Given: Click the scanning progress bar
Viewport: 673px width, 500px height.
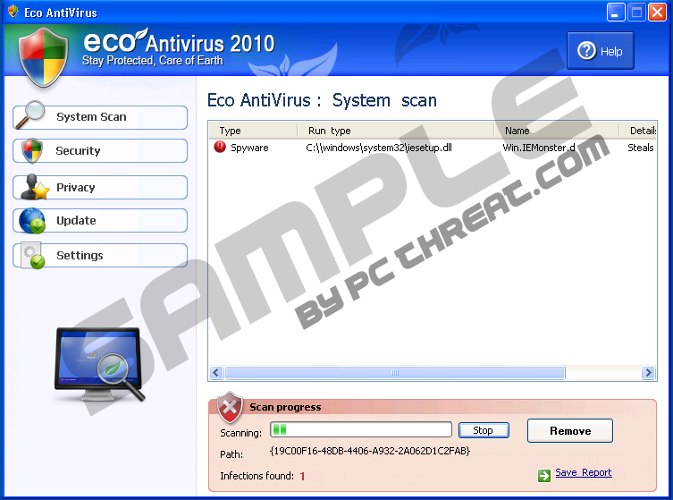Looking at the screenshot, I should point(361,430).
